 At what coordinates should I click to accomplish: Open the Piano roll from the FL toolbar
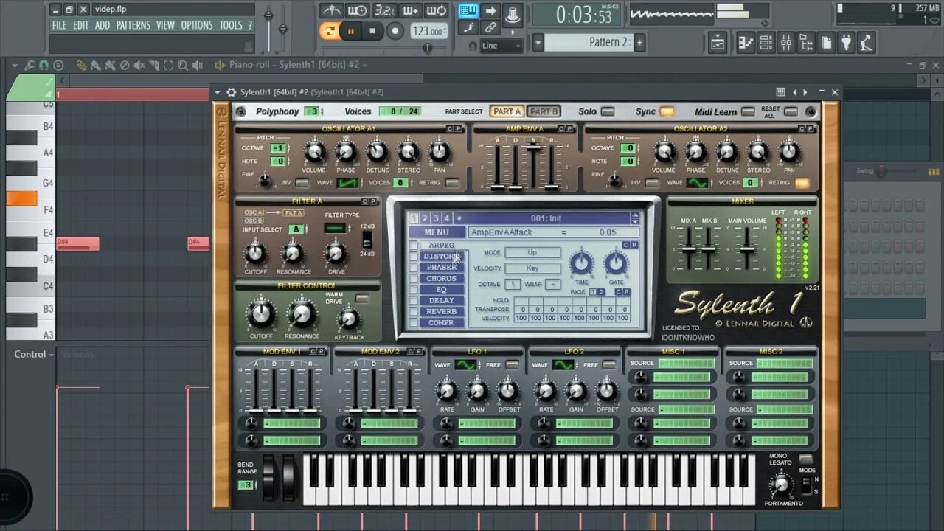[x=746, y=43]
